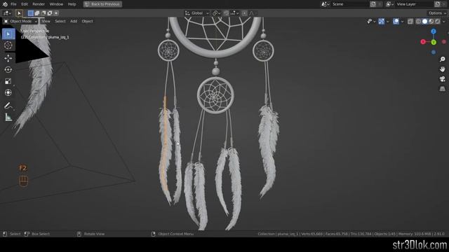Click the tweak select tool icon in header
This screenshot has width=449, height=252.
tap(19, 13)
